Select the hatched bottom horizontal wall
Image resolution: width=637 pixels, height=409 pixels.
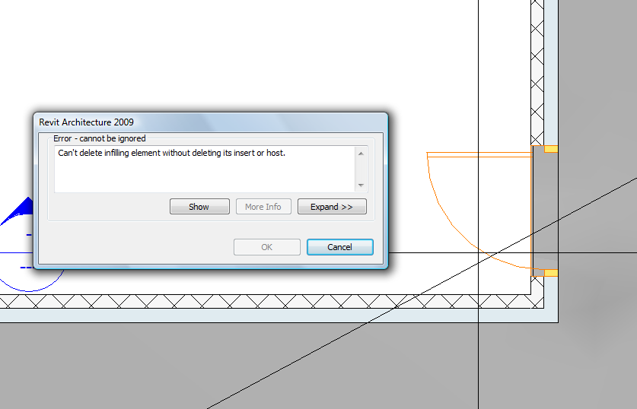272,302
